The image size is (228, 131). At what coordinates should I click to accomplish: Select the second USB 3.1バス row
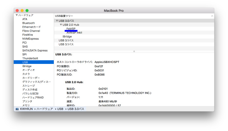134,44
